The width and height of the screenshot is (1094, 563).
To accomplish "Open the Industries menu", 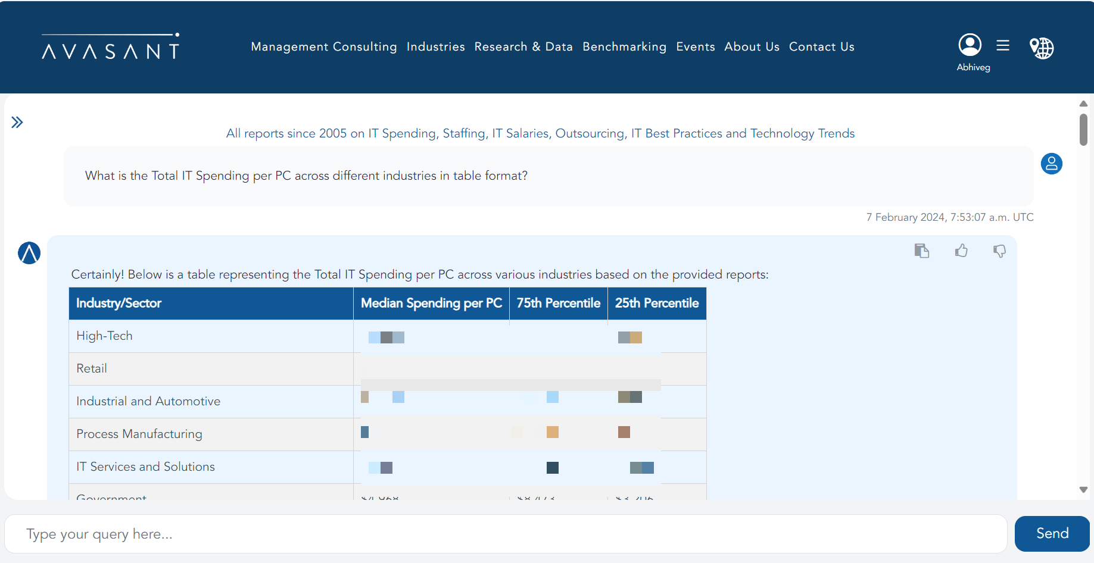I will tap(435, 46).
